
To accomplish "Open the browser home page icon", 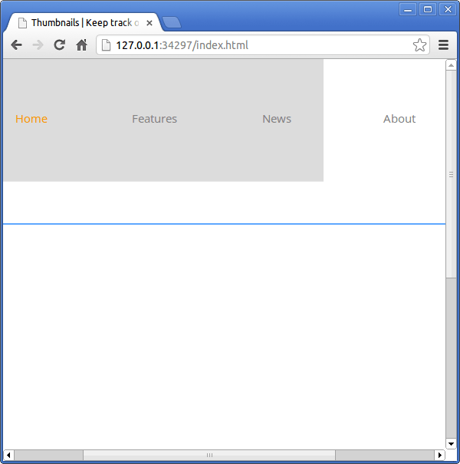I will [x=81, y=44].
